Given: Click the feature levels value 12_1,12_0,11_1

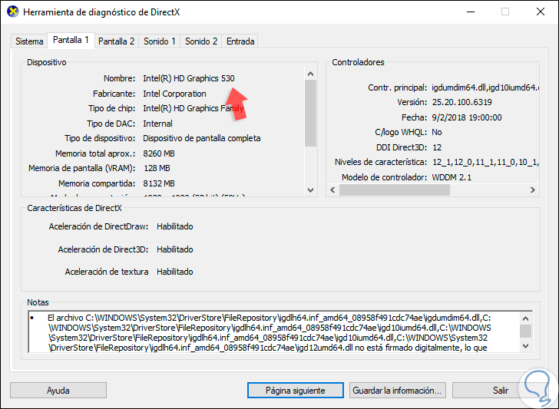Looking at the screenshot, I should pyautogui.click(x=485, y=163).
